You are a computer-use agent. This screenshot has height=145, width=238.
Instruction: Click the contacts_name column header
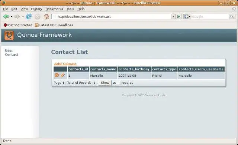pos(103,69)
